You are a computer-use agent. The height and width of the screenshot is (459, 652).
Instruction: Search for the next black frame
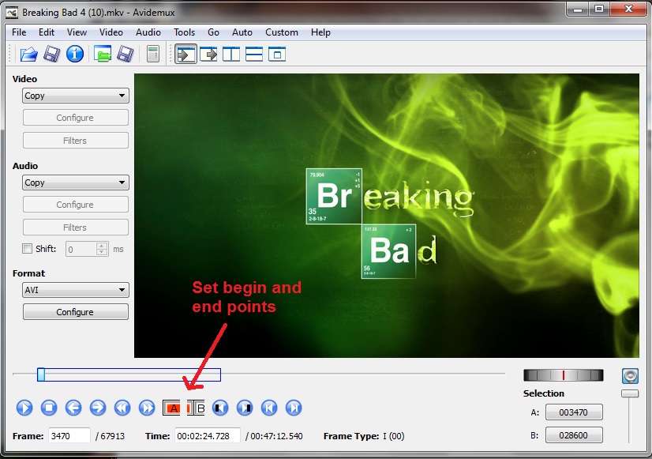245,408
